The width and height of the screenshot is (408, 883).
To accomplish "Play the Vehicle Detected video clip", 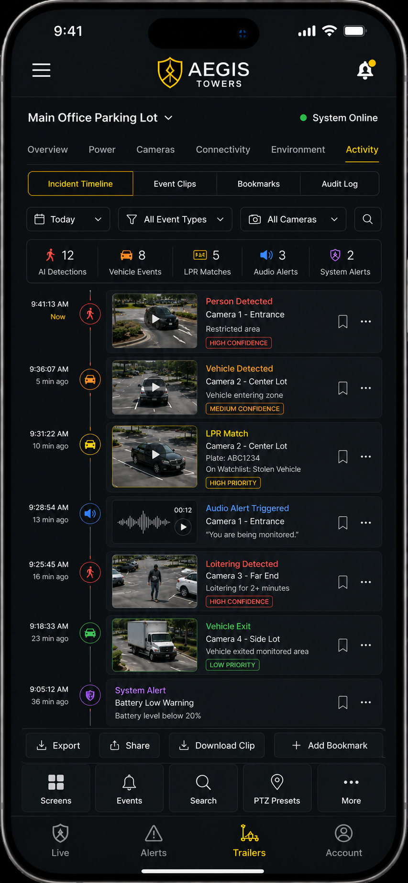I will 154,387.
